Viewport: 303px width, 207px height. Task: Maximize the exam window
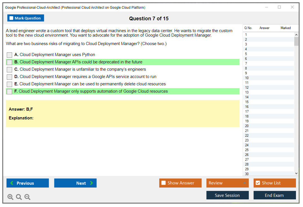pos(279,7)
